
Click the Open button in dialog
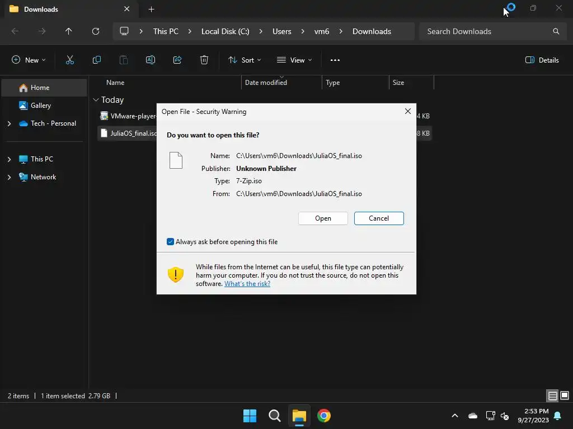(x=323, y=218)
